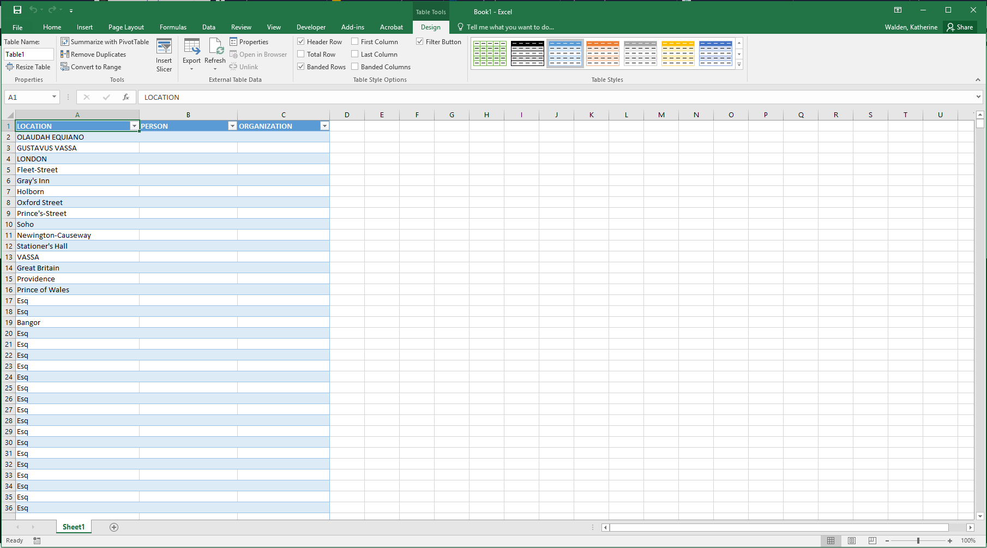
Task: Click the Export table data icon
Action: [191, 48]
